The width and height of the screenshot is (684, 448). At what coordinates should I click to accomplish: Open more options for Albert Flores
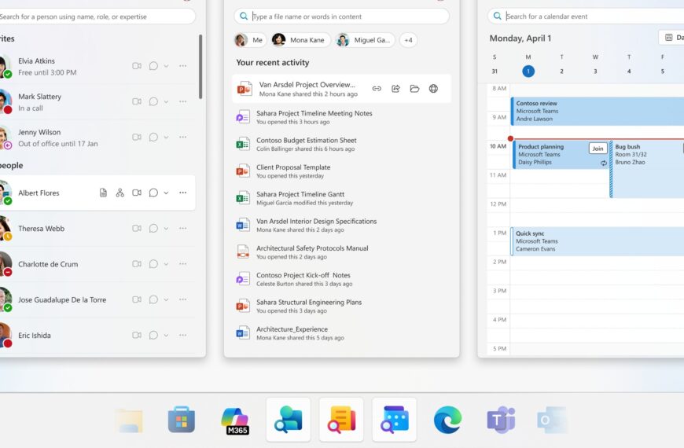pos(182,193)
